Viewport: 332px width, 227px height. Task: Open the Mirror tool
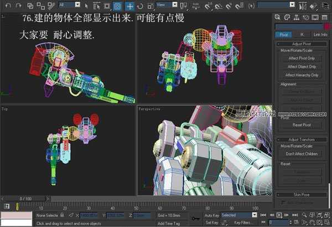click(303, 6)
